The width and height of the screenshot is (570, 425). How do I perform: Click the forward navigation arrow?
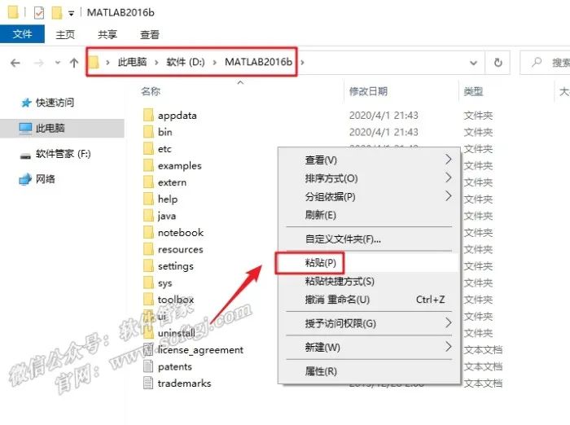click(x=38, y=64)
